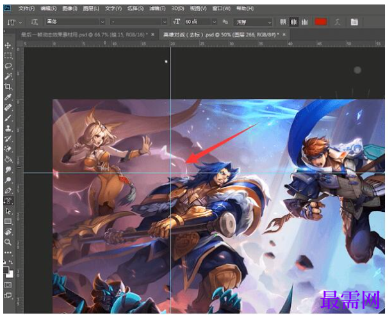Open the 文字(Y) menu
The height and width of the screenshot is (320, 392).
coord(113,8)
